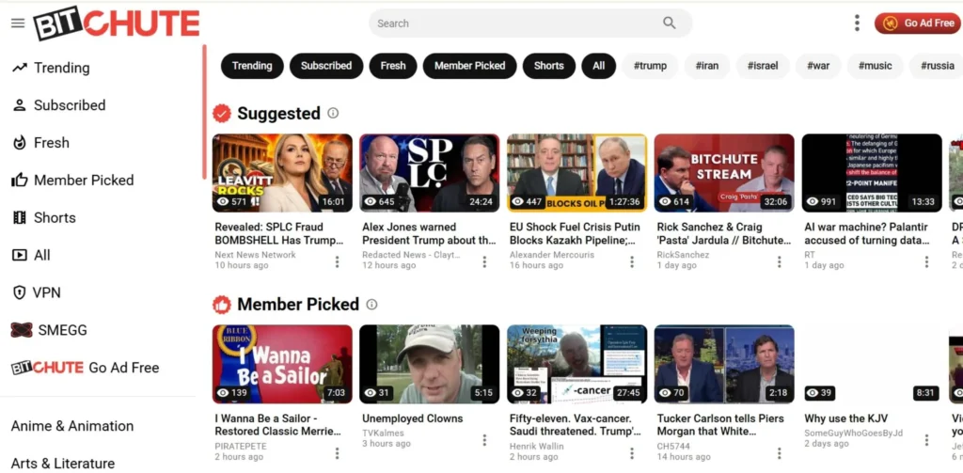
Task: Open options for Alex Jones warned video
Action: point(484,262)
